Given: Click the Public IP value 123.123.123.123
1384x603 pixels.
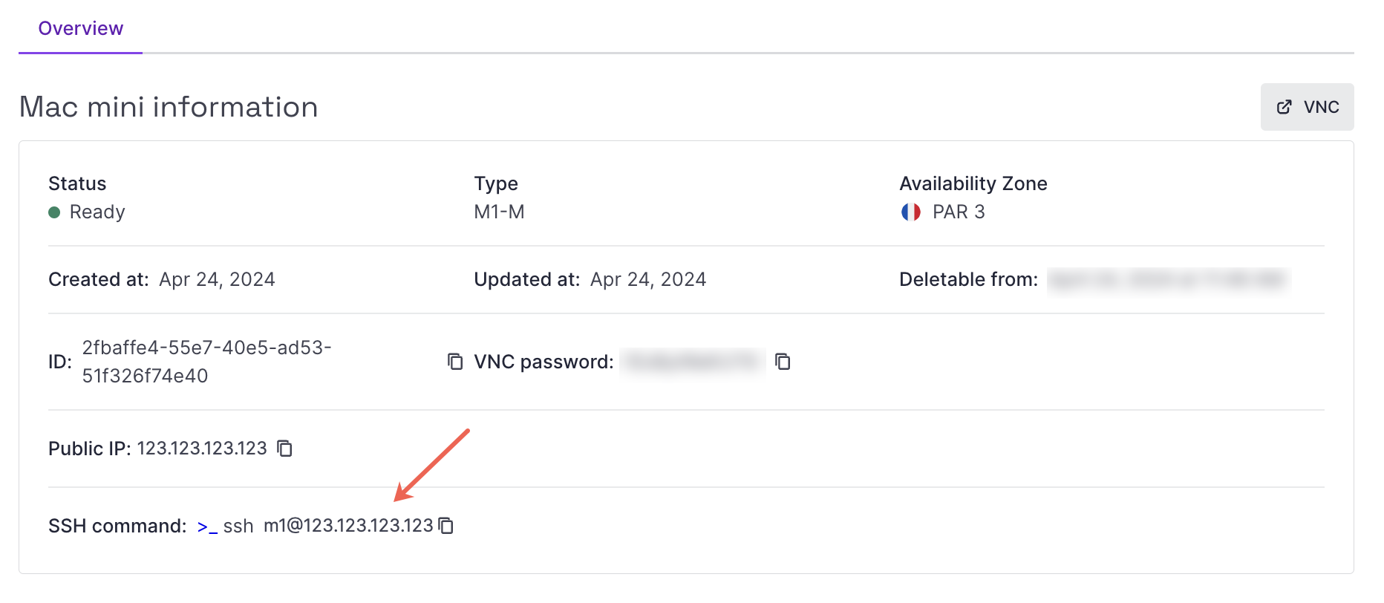Looking at the screenshot, I should pos(201,449).
